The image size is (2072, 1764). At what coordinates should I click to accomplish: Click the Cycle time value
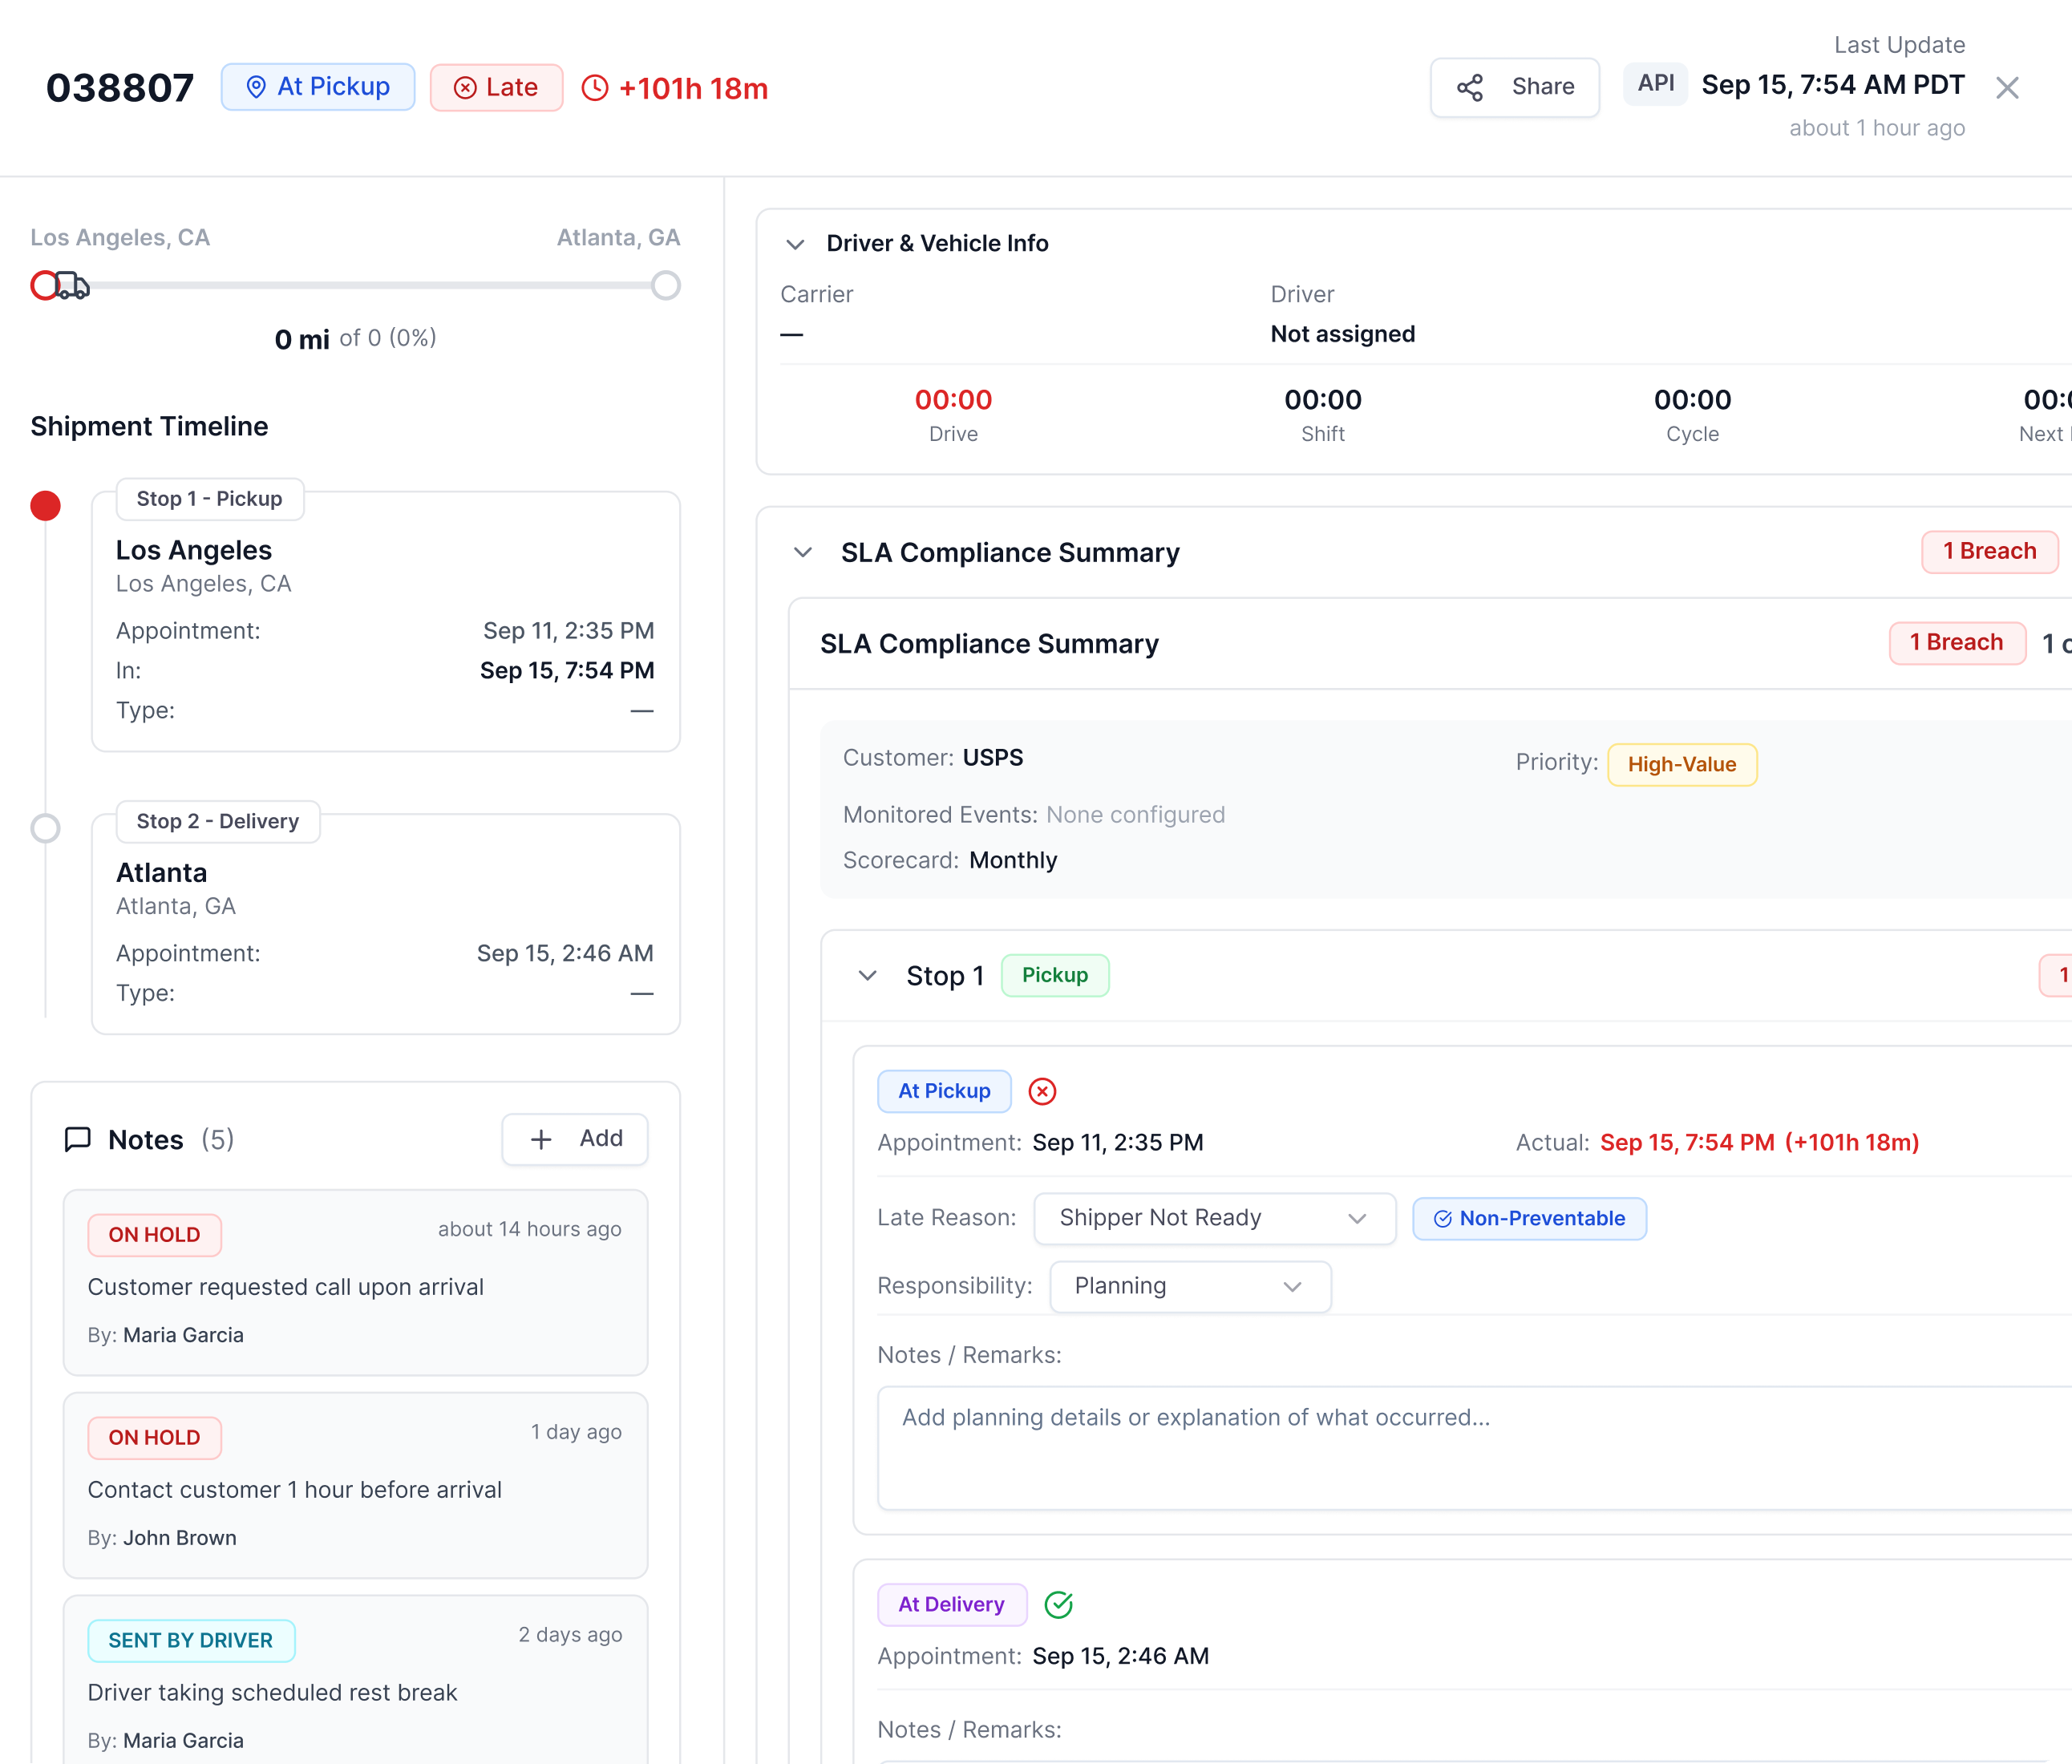(x=1692, y=400)
